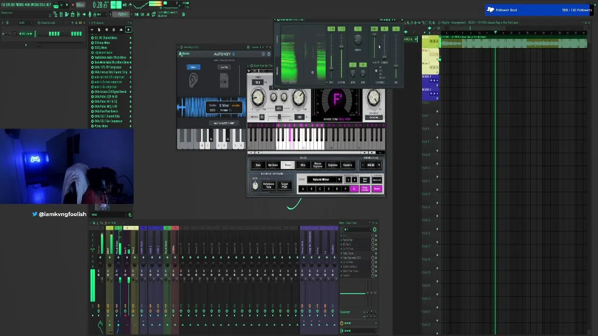Toggle note E in Waves Tune scale
This screenshot has width=598, height=336.
(337, 189)
